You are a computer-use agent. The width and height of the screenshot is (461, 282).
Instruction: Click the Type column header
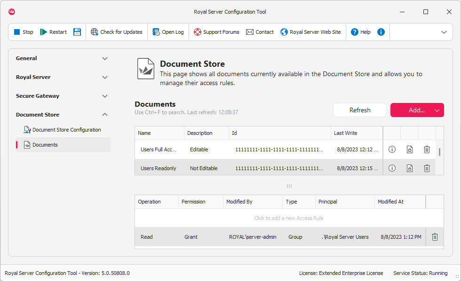pos(299,202)
